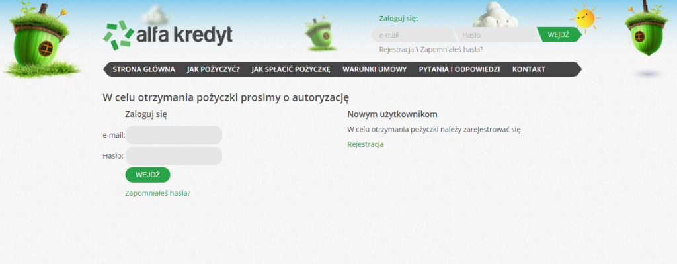Click the smiling sun icon

584,19
